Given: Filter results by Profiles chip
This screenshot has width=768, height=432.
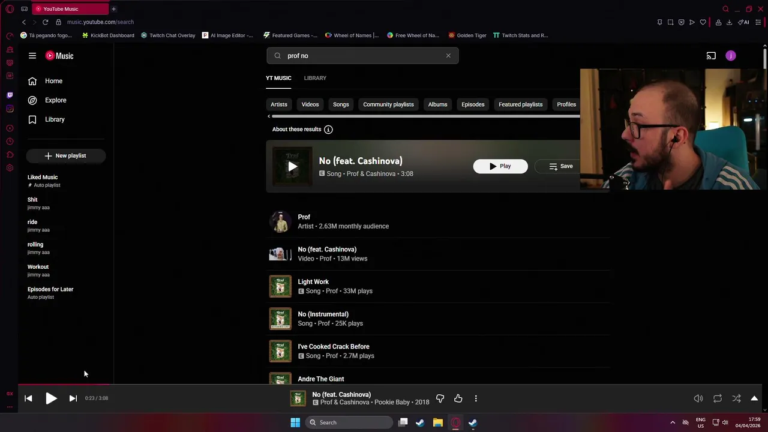Looking at the screenshot, I should (x=566, y=104).
